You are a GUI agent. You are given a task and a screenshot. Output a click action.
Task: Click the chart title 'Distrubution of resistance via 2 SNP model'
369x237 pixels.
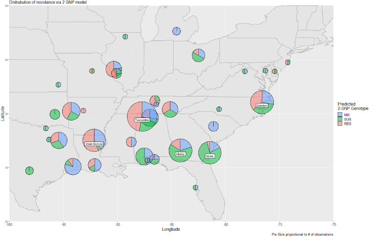pyautogui.click(x=48, y=2)
